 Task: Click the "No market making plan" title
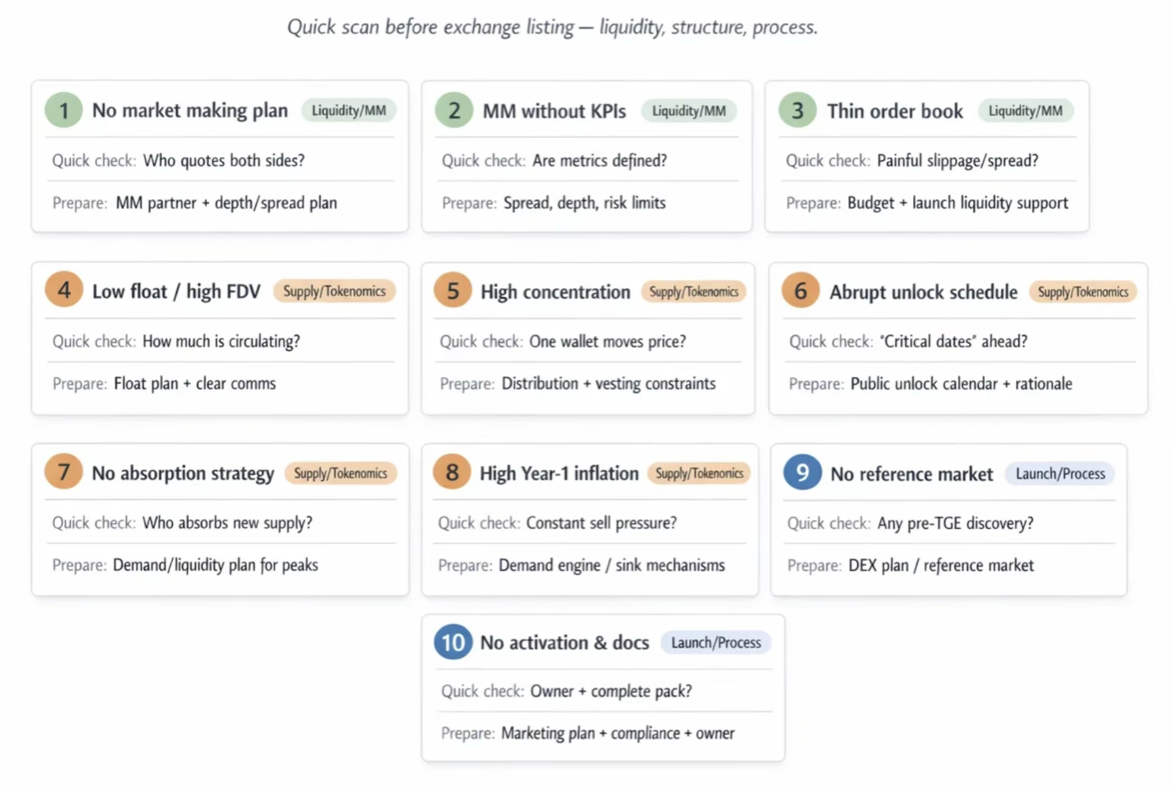190,111
